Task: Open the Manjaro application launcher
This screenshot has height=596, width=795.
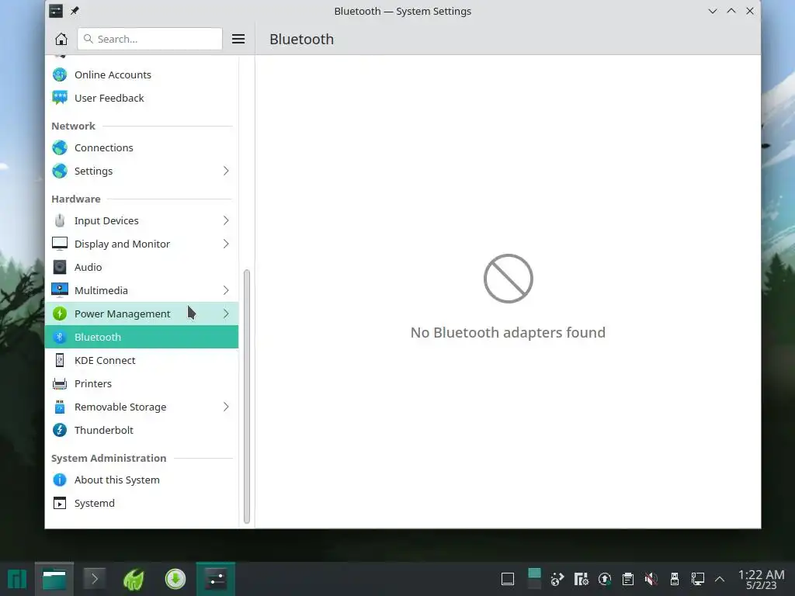Action: (x=17, y=579)
